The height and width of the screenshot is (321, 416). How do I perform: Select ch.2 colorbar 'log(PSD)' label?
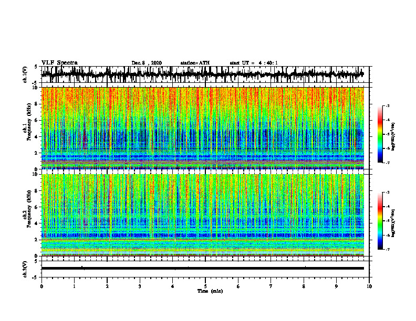[393, 223]
